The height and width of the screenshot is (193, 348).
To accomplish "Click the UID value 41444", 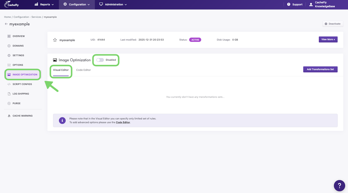I will (x=101, y=40).
